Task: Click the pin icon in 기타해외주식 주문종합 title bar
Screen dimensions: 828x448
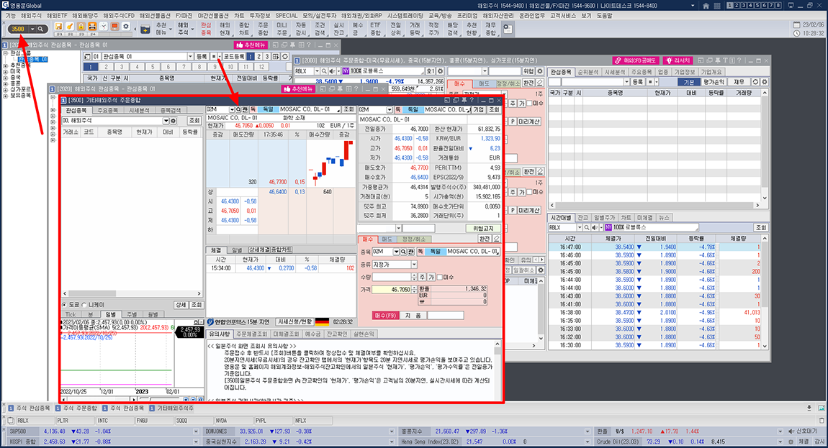Action: (464, 100)
